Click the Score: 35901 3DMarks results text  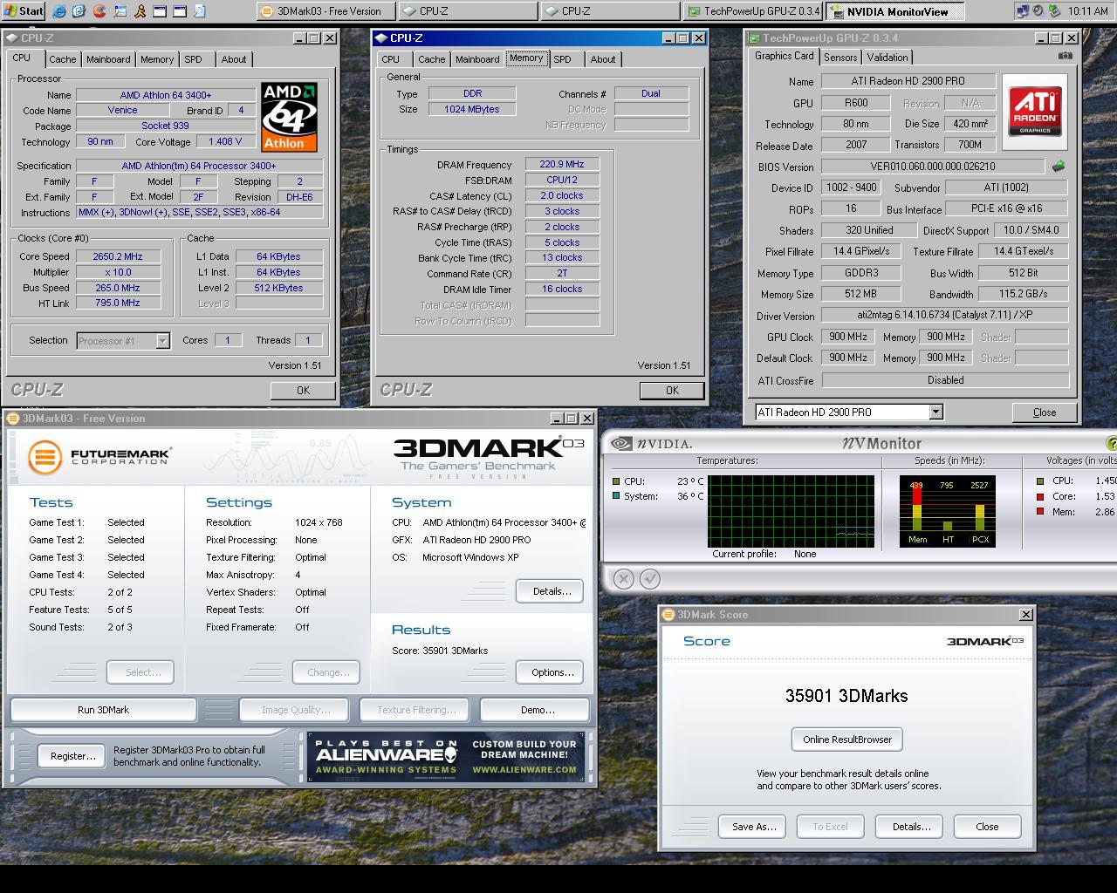(440, 651)
